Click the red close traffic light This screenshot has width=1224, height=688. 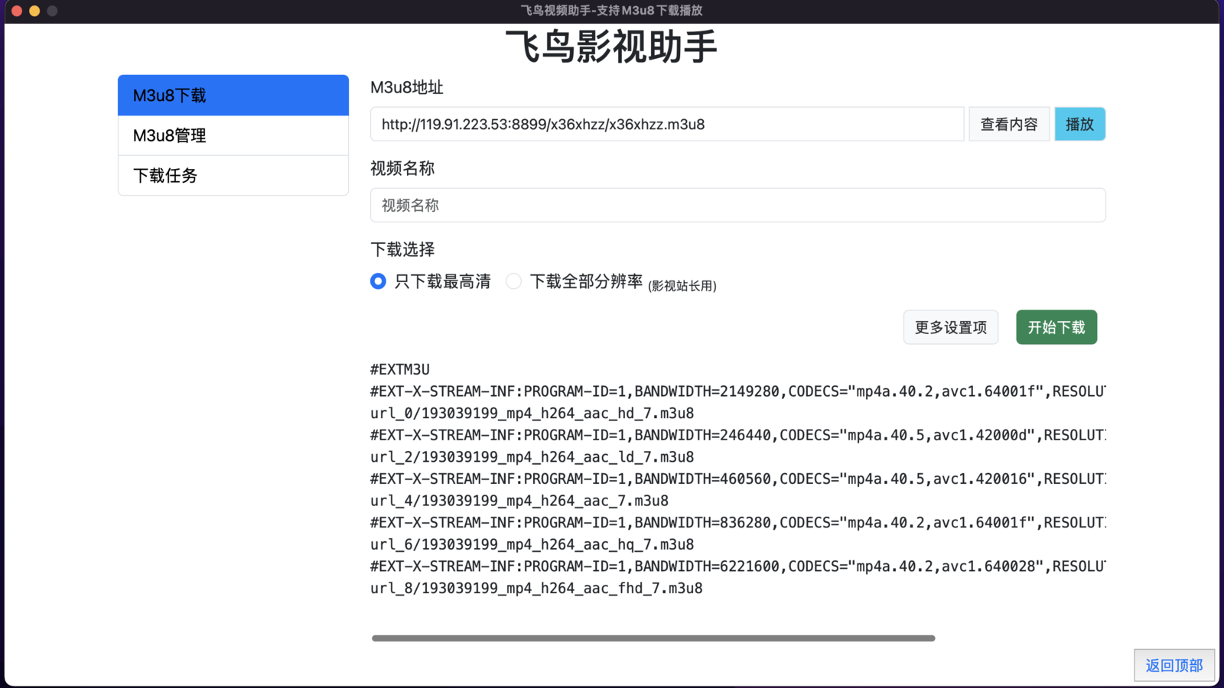point(15,11)
